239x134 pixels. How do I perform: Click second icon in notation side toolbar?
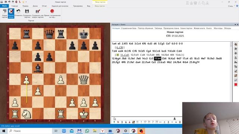click(x=236, y=49)
